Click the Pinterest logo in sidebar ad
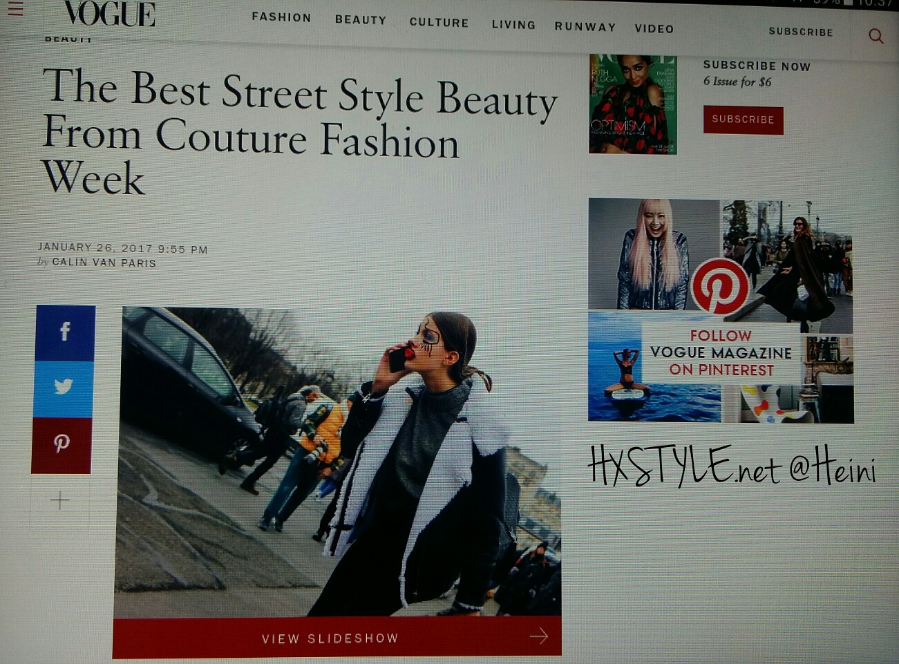 [720, 286]
